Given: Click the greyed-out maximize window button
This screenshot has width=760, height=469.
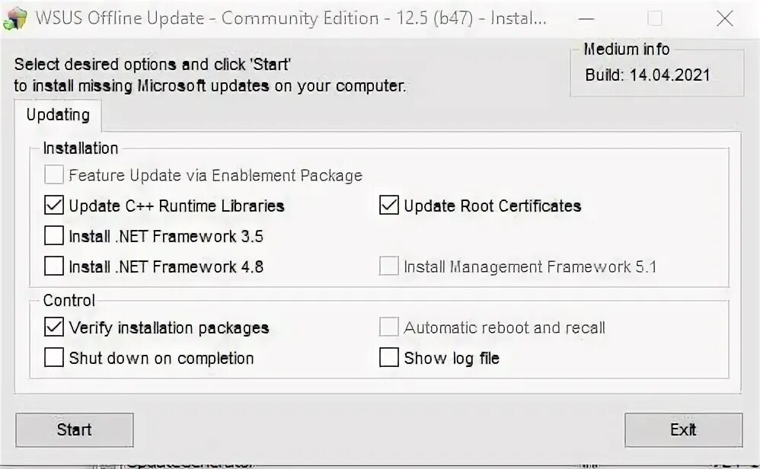Looking at the screenshot, I should [x=655, y=19].
